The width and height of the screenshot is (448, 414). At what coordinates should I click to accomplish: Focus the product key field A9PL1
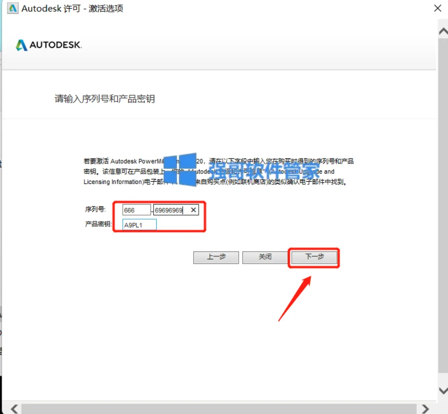[139, 225]
